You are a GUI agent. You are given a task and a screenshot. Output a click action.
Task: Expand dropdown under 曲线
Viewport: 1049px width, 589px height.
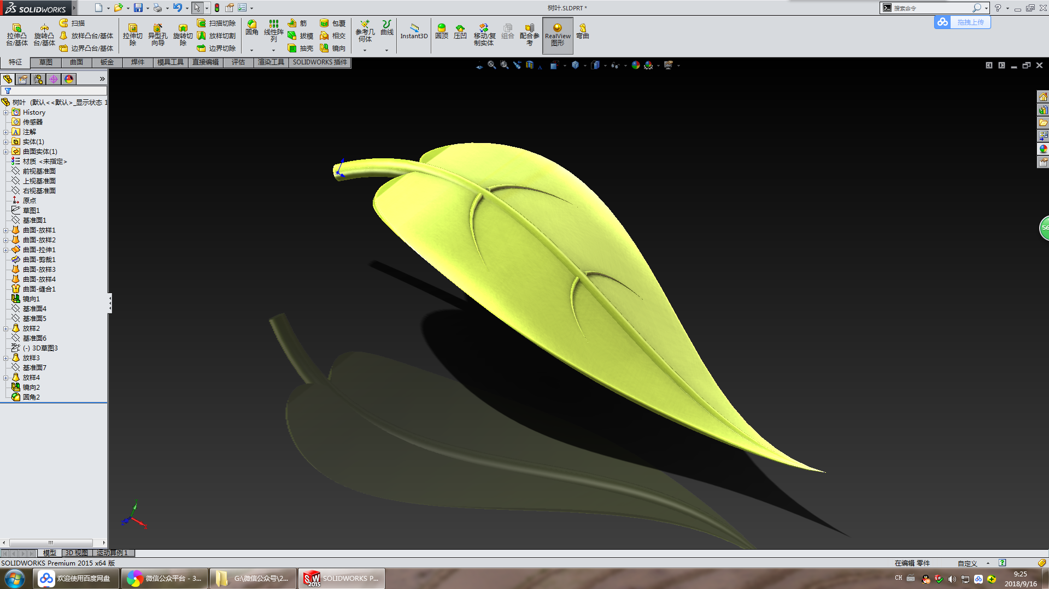click(x=386, y=50)
